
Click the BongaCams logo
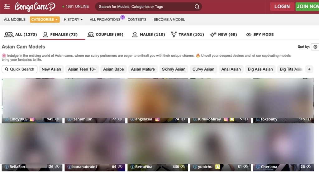pyautogui.click(x=35, y=7)
